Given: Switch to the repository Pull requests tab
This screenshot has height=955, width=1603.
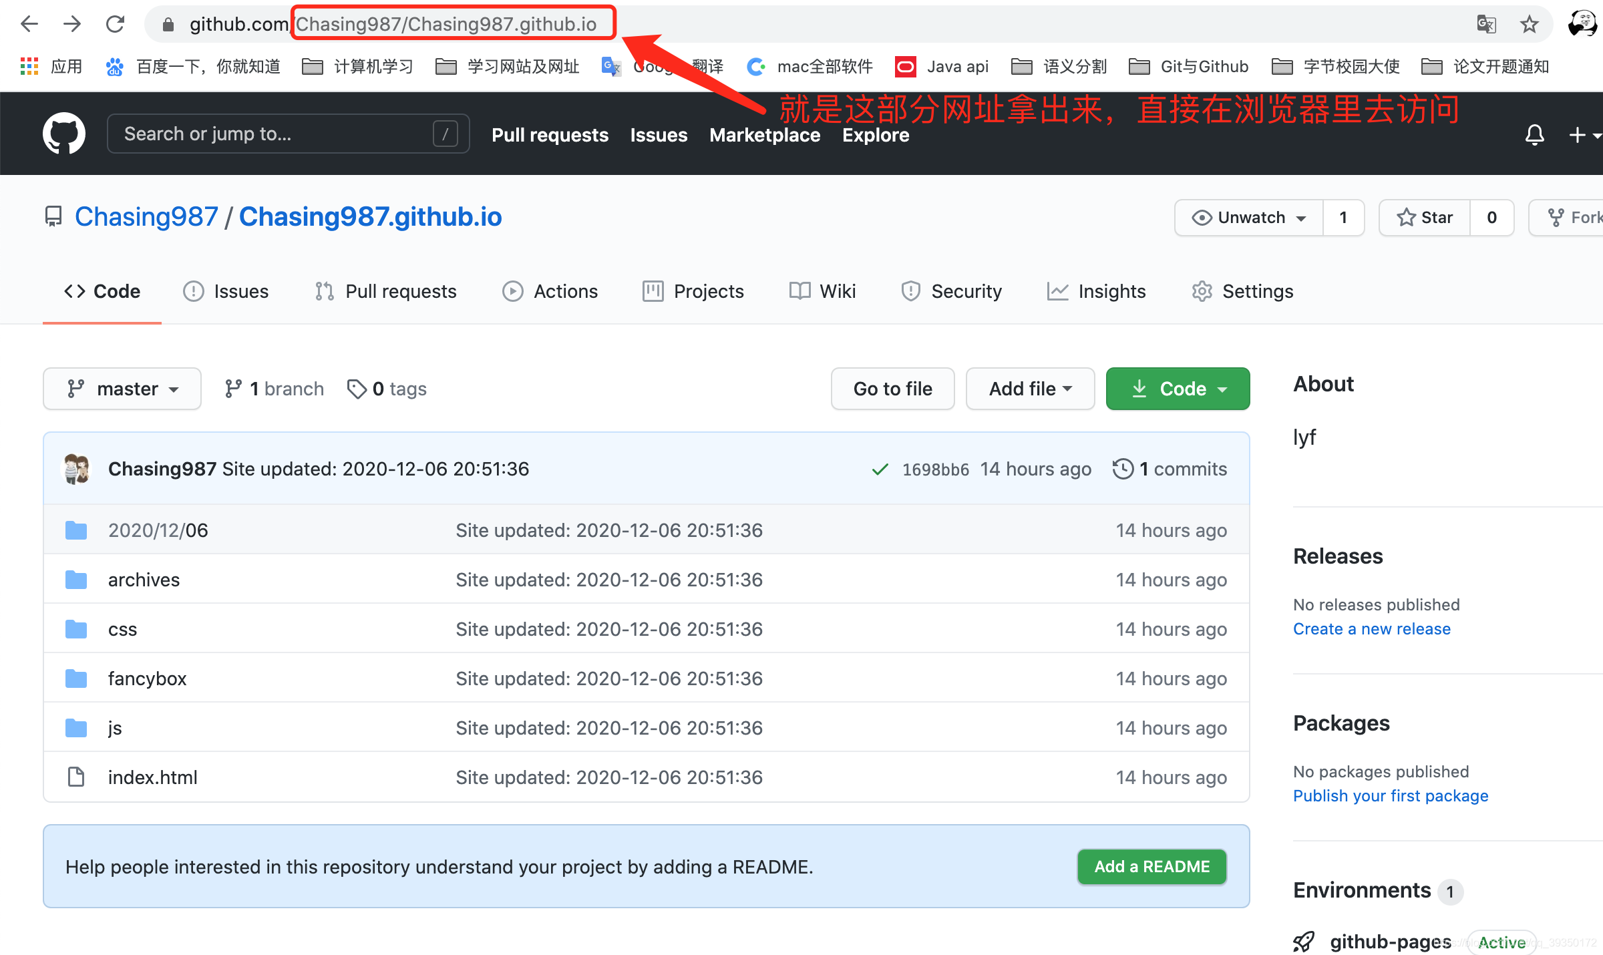Looking at the screenshot, I should [x=386, y=291].
